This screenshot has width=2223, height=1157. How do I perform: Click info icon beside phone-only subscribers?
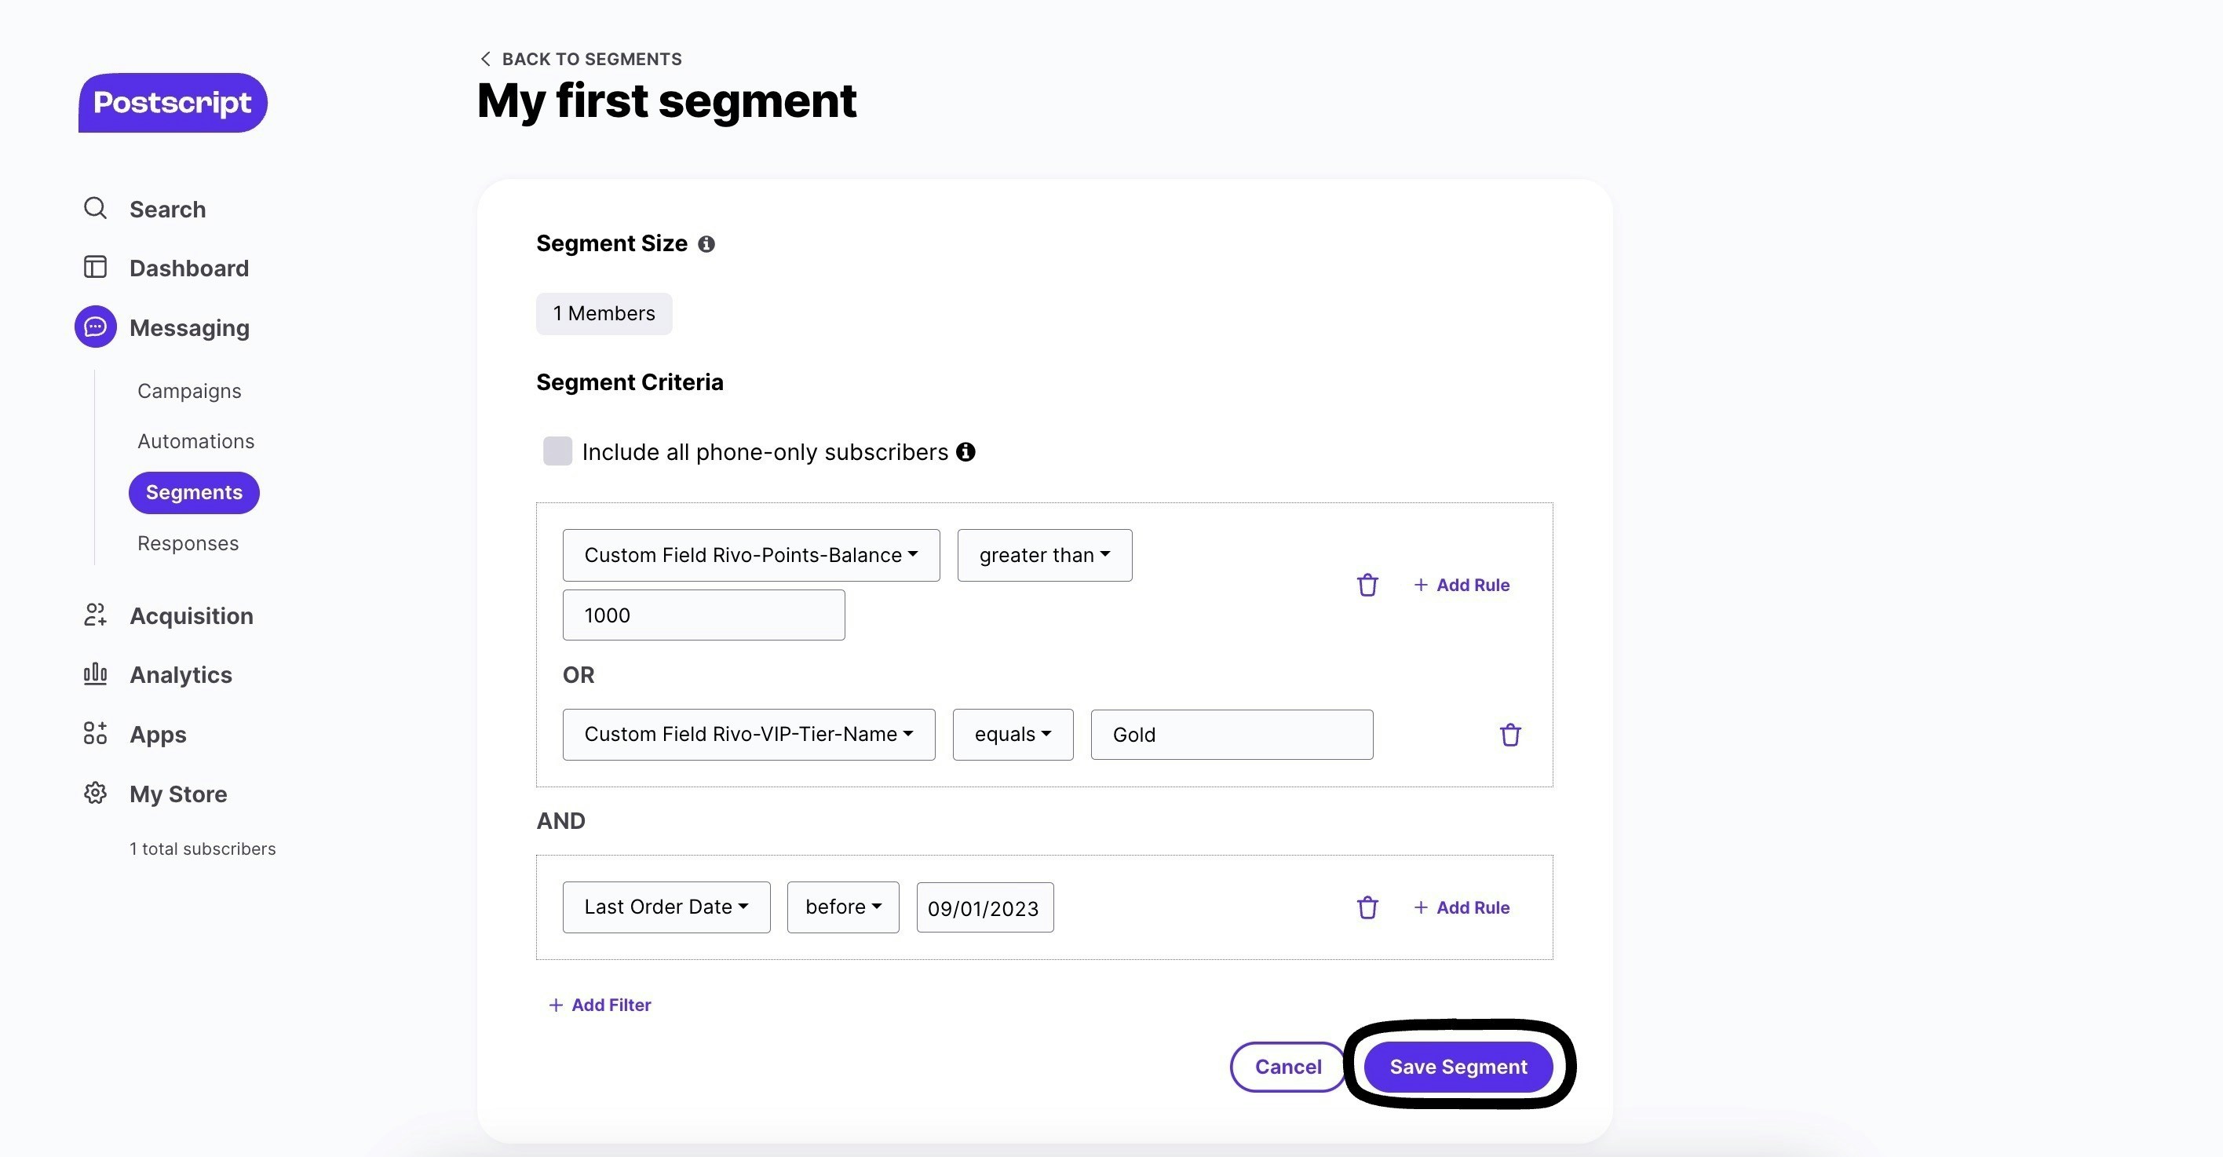click(965, 452)
